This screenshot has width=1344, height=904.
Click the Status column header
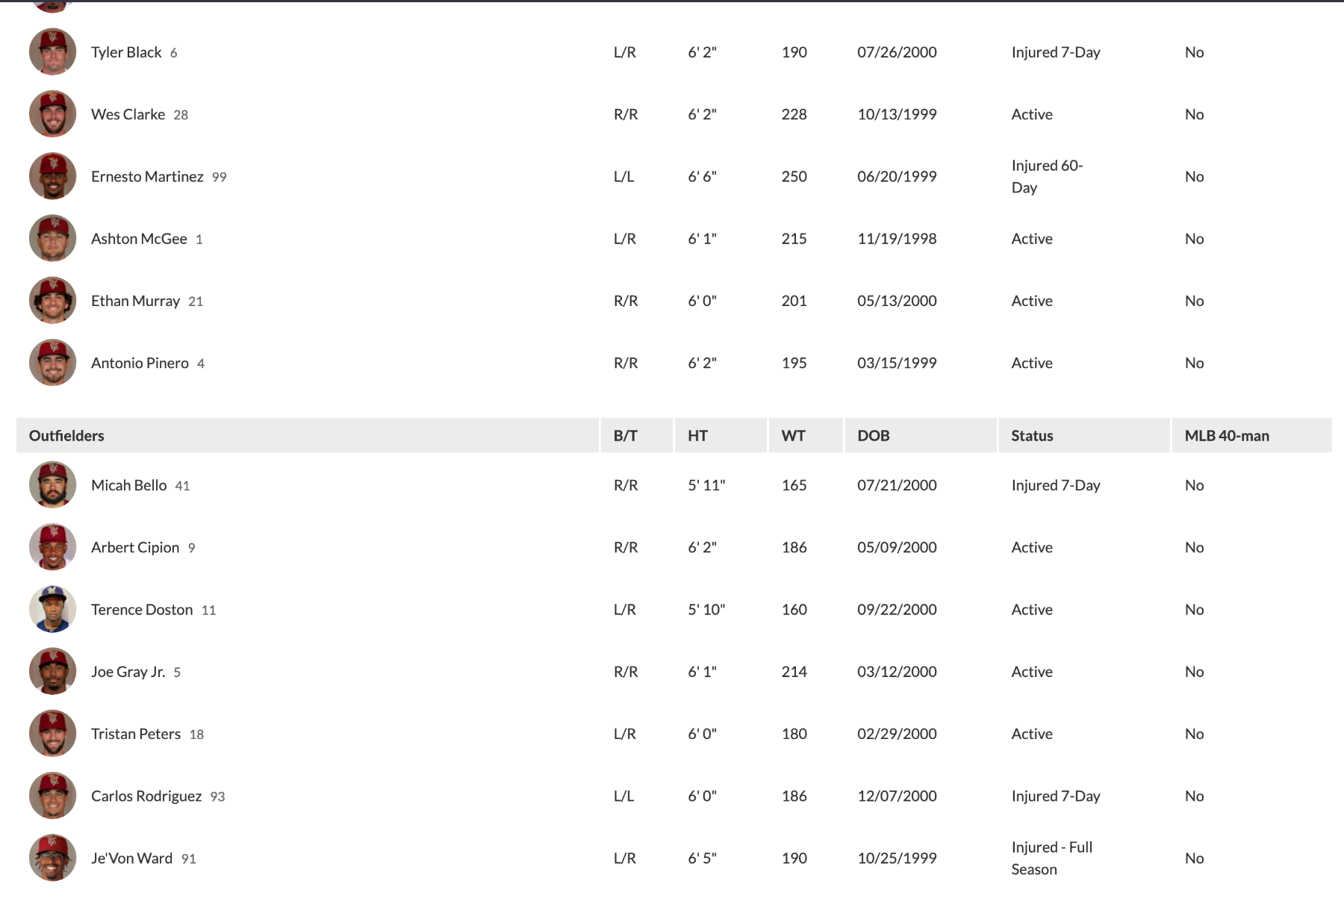pyautogui.click(x=1032, y=436)
